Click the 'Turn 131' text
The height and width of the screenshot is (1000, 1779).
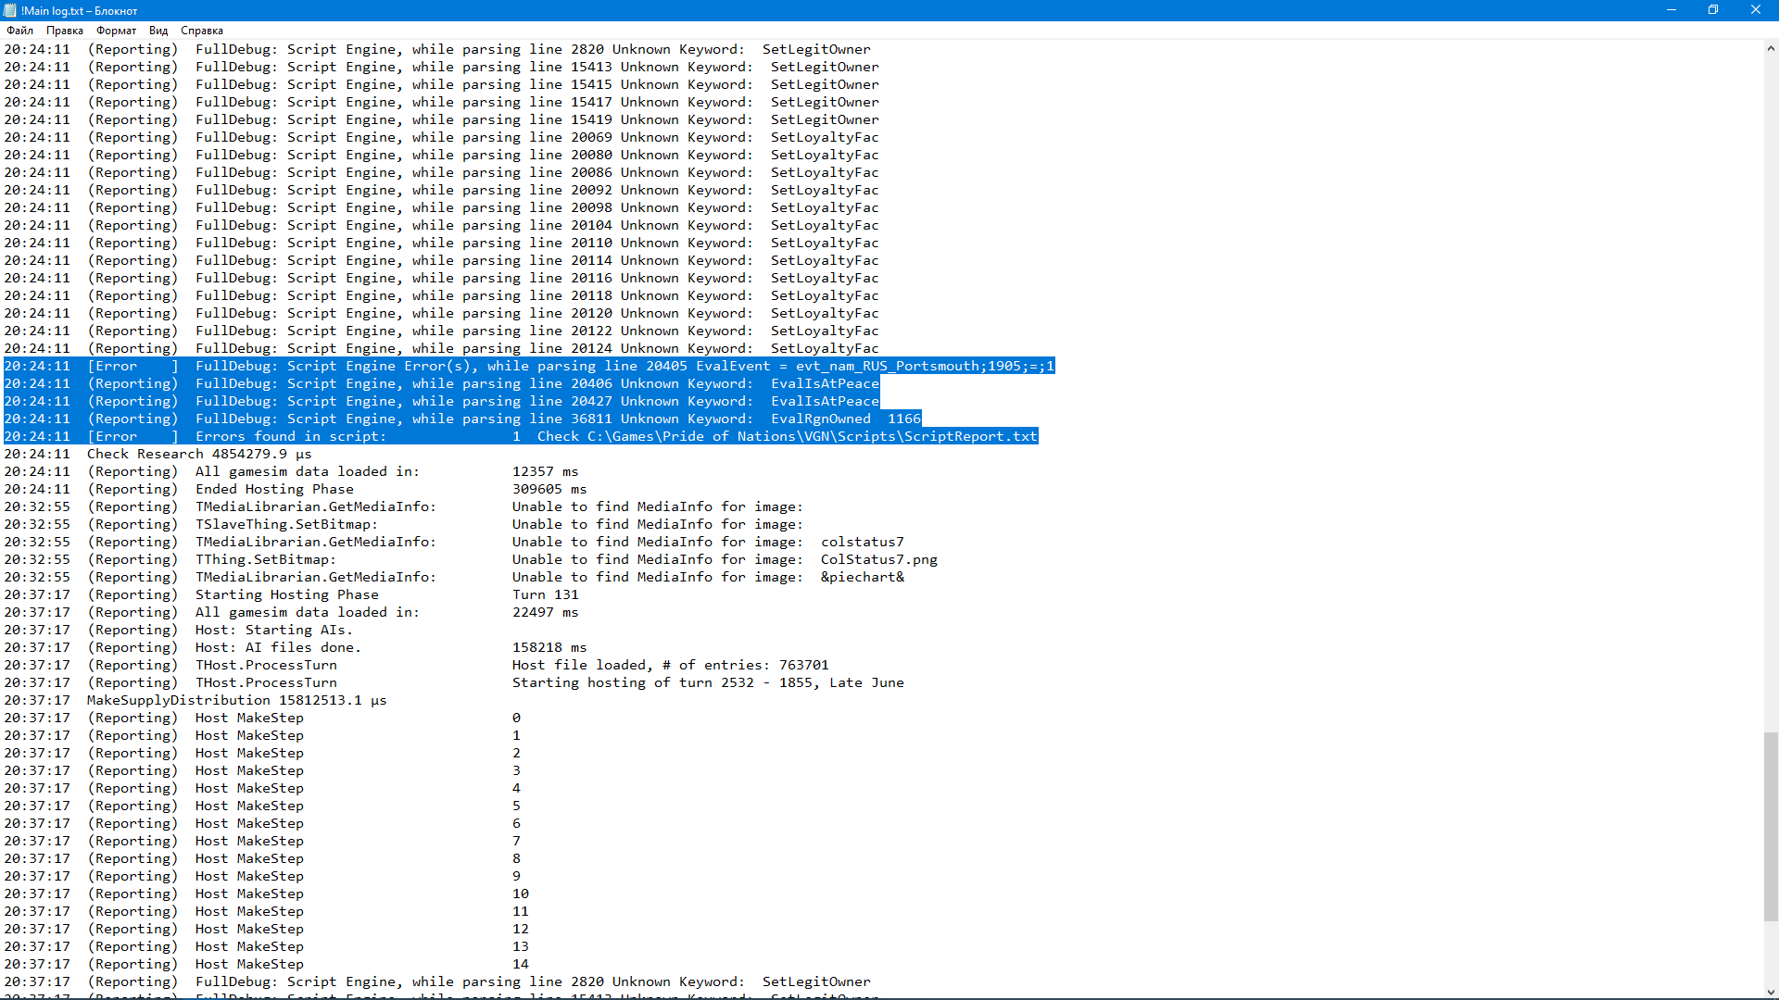tap(545, 594)
